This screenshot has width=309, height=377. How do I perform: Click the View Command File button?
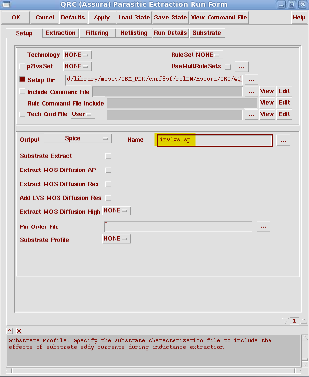(x=219, y=17)
